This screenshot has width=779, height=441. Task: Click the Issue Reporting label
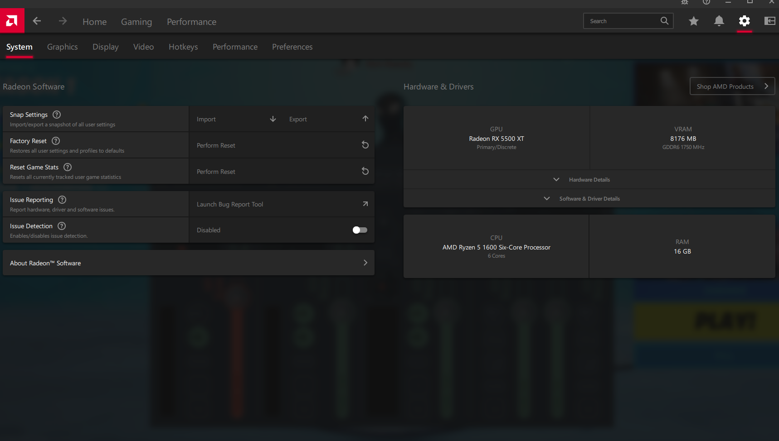(31, 200)
